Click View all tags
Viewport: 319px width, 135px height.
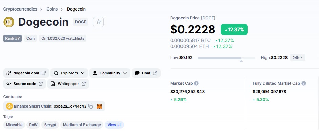click(114, 125)
